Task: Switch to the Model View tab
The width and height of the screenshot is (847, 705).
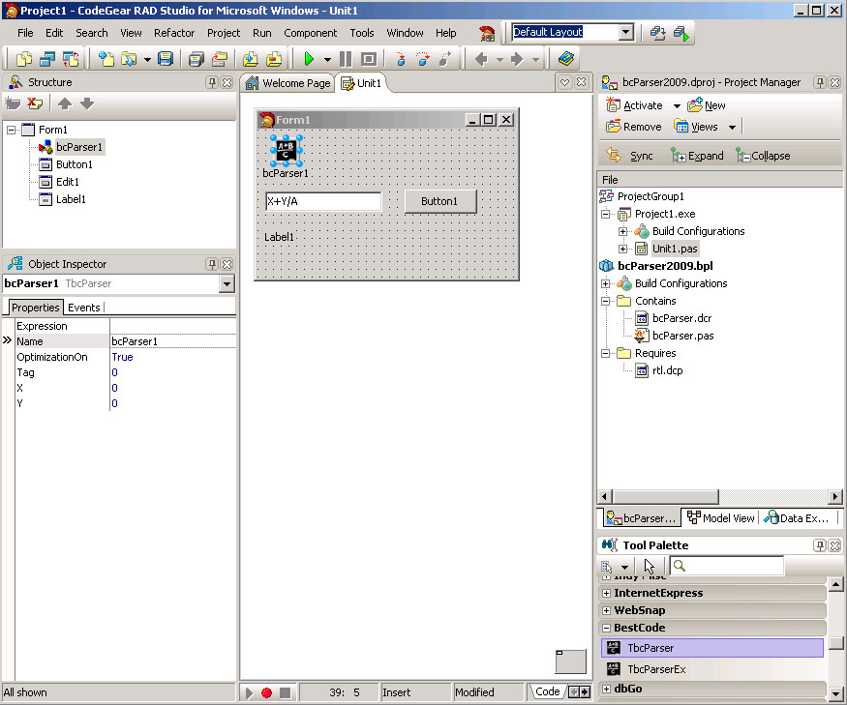Action: [x=720, y=518]
